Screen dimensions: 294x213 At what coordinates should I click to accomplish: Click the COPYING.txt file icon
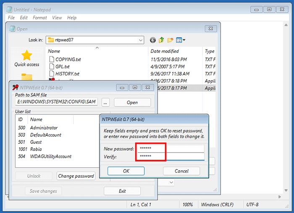pos(52,60)
